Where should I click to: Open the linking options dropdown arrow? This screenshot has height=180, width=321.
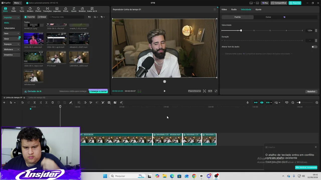click(x=271, y=102)
